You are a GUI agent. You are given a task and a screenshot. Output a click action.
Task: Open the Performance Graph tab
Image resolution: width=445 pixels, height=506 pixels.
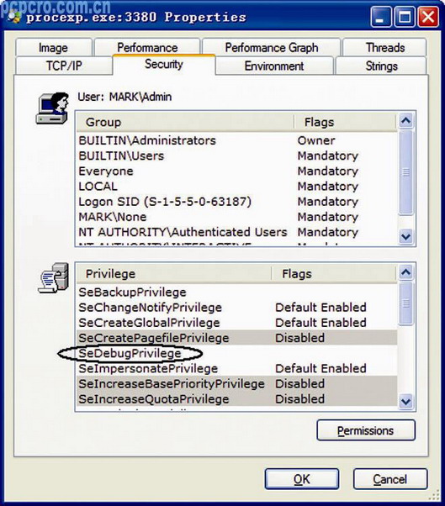pyautogui.click(x=271, y=47)
